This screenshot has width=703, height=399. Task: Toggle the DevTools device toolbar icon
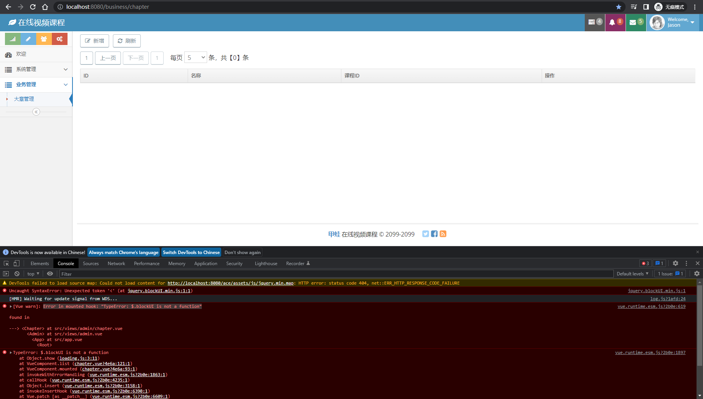pyautogui.click(x=16, y=263)
